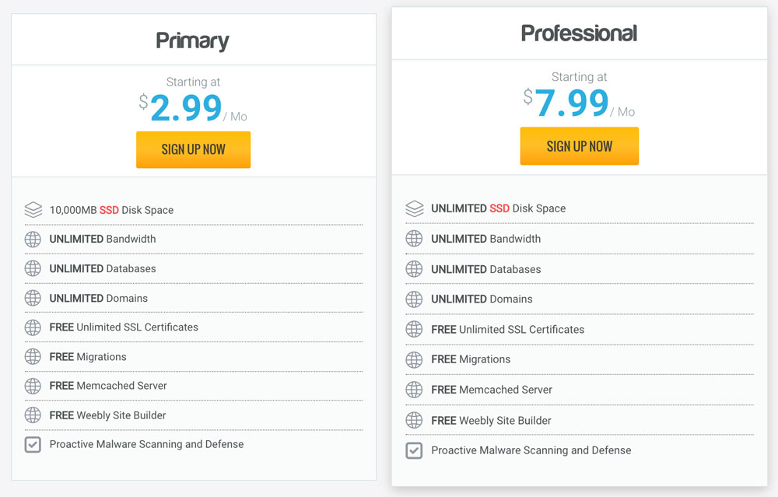Click globe icon beside Professional UNLIMITED Databases
The height and width of the screenshot is (497, 778).
tap(414, 269)
